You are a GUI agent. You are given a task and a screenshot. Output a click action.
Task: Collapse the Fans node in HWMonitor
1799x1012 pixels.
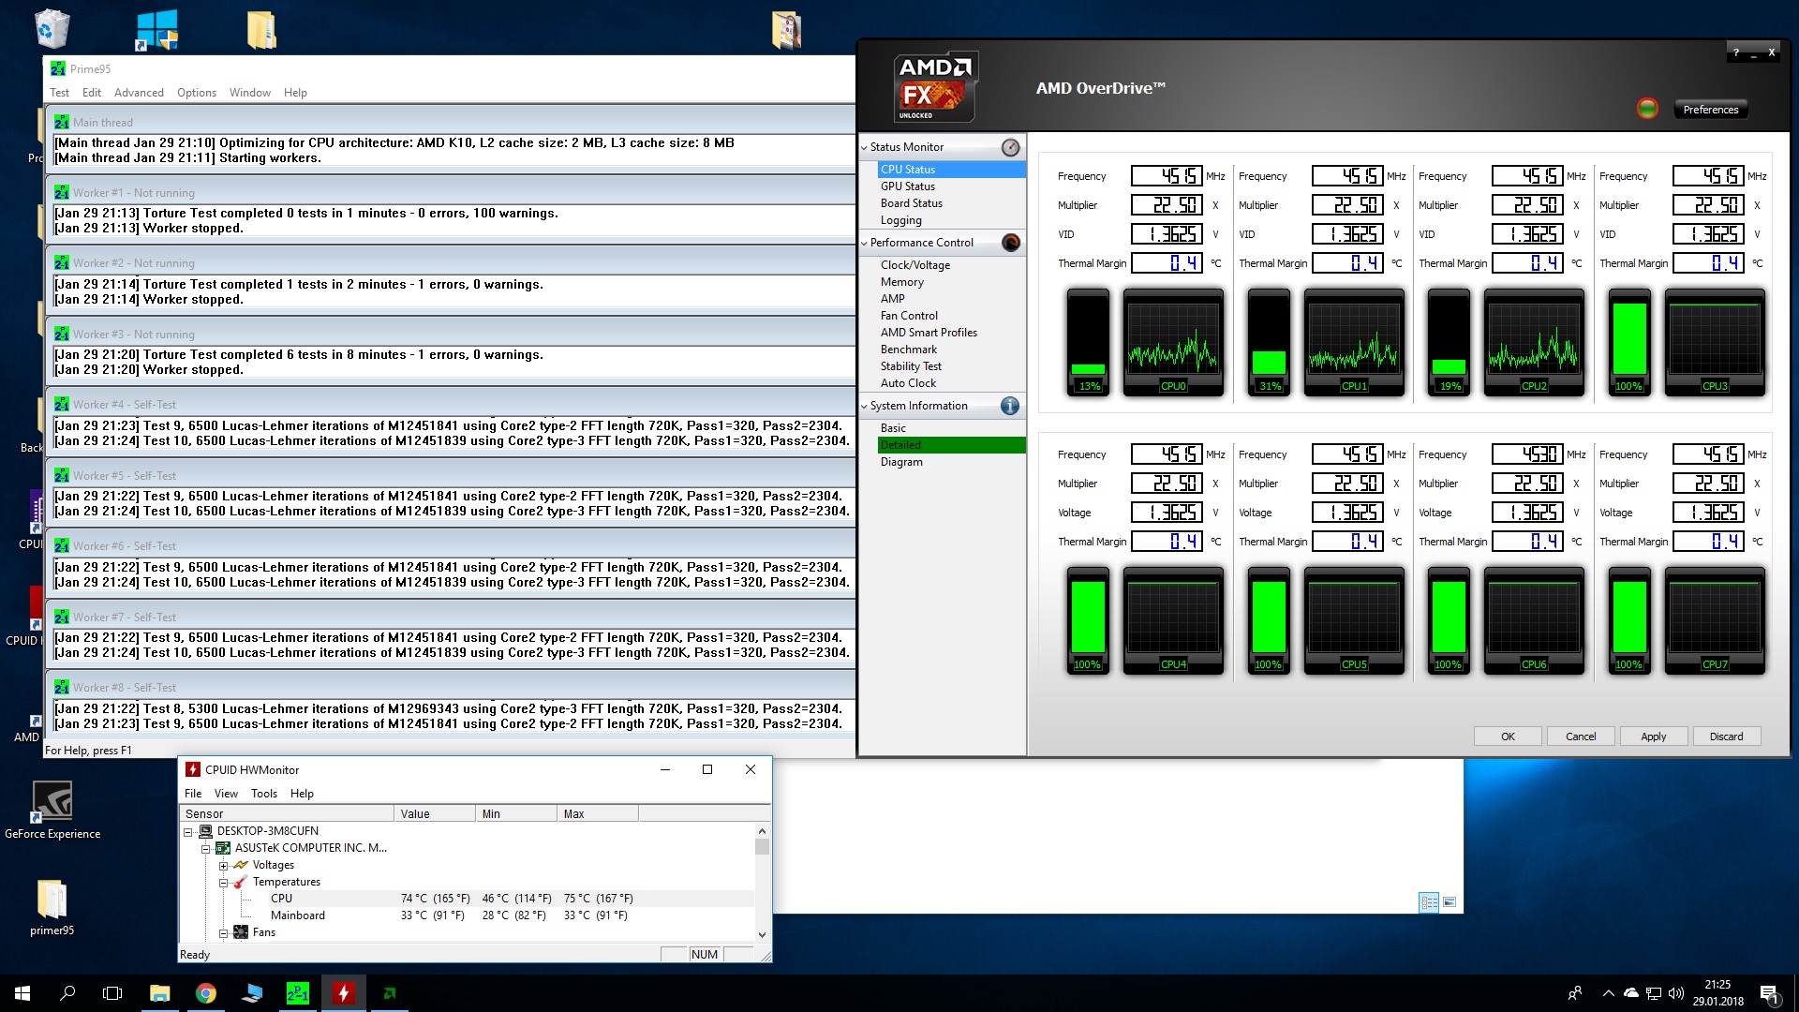point(223,932)
